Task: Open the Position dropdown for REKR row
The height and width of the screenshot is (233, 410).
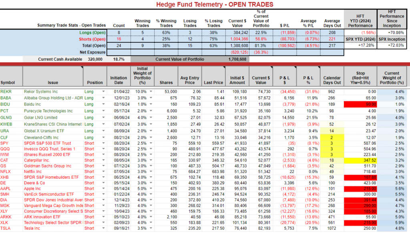Action: click(104, 92)
